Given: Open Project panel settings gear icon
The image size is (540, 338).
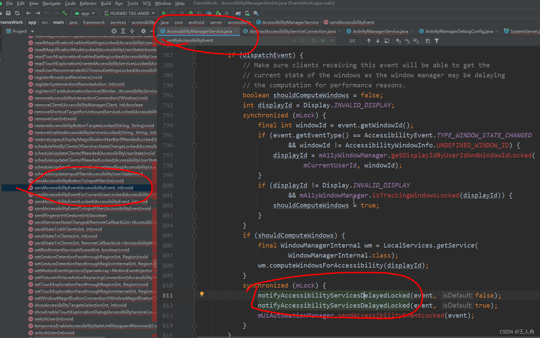Looking at the screenshot, I should coord(143,31).
